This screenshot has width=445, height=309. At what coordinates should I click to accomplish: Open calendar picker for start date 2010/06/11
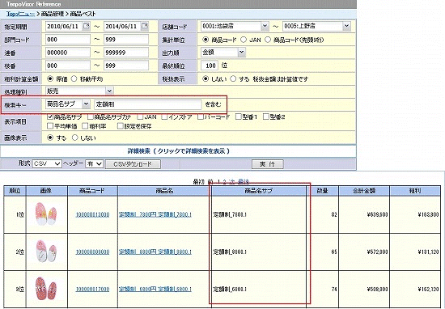point(87,26)
